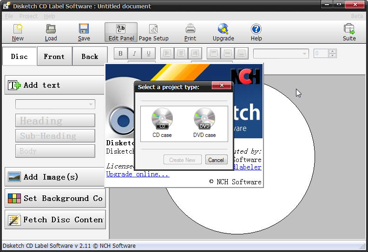This screenshot has height=252, width=368.
Task: Toggle bold text formatting
Action: [121, 53]
